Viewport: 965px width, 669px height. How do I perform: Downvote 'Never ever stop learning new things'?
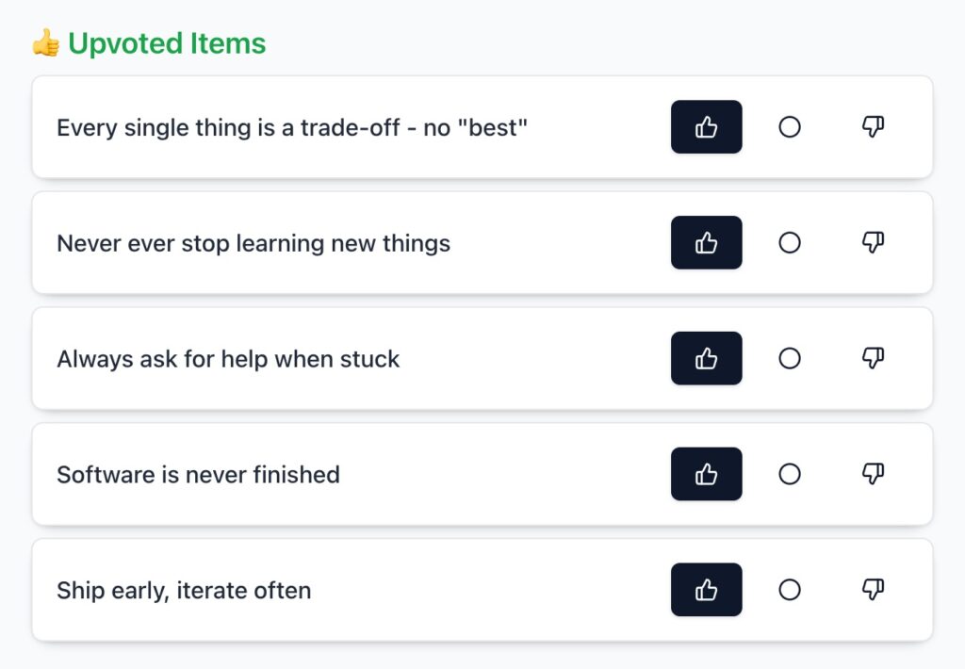873,242
